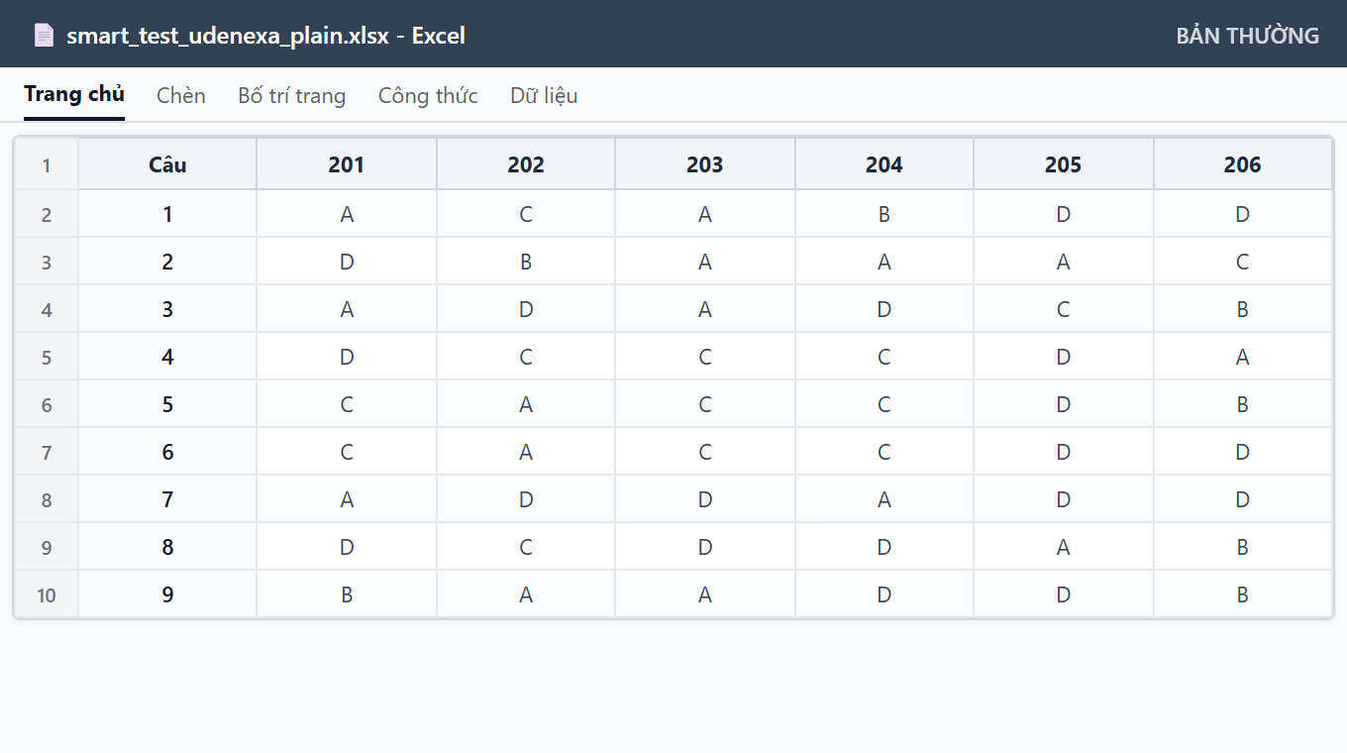Select row number 8 header

pos(47,499)
